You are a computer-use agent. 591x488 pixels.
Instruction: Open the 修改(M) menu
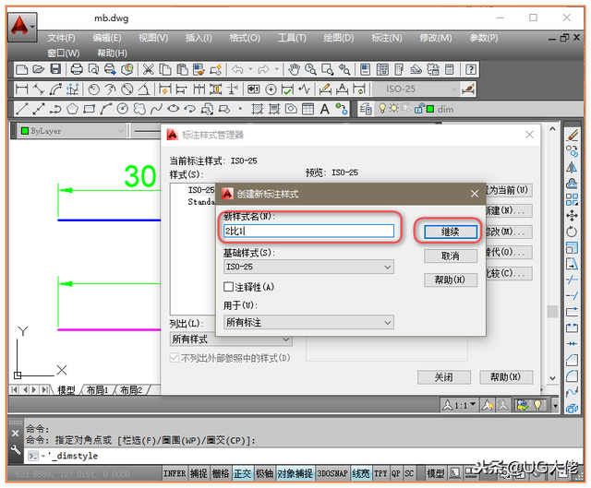pyautogui.click(x=436, y=38)
